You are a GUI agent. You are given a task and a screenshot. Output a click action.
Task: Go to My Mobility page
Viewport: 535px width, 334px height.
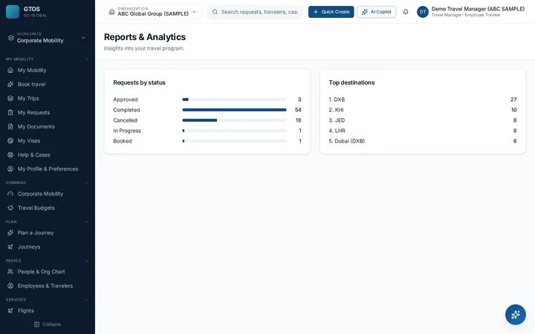tap(48, 71)
